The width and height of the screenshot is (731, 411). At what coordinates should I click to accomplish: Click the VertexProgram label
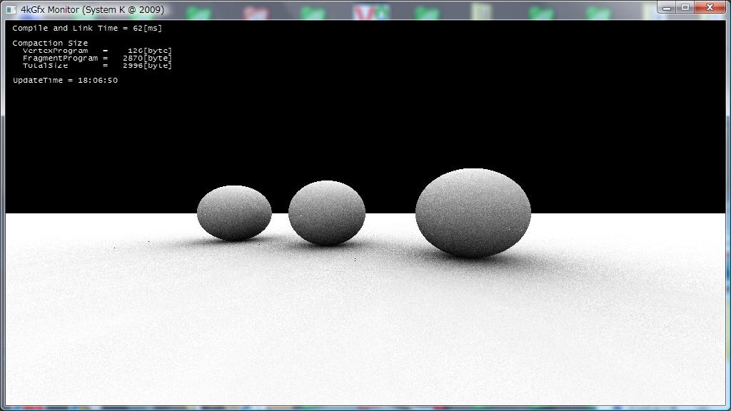pyautogui.click(x=56, y=51)
